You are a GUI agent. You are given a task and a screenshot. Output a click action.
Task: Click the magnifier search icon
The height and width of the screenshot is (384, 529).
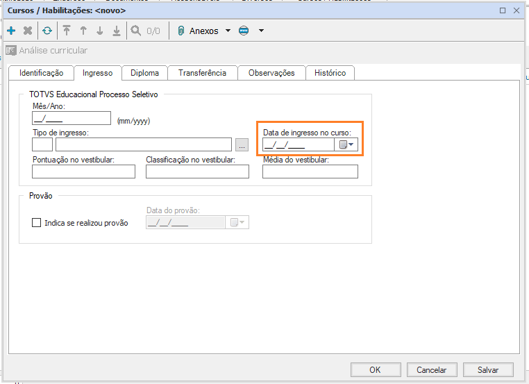(136, 31)
